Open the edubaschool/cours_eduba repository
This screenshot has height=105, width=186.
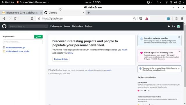pyautogui.click(x=17, y=51)
